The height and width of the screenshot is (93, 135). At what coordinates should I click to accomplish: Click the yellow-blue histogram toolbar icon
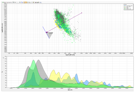pos(37,2)
